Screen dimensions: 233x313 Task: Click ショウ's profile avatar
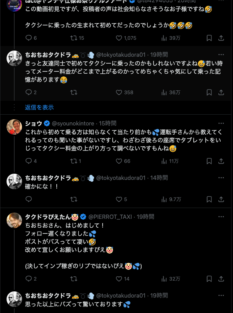(x=14, y=127)
